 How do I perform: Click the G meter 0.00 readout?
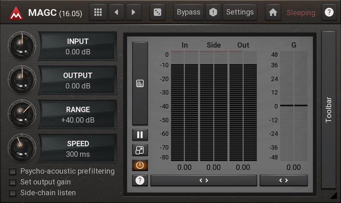[x=294, y=167]
